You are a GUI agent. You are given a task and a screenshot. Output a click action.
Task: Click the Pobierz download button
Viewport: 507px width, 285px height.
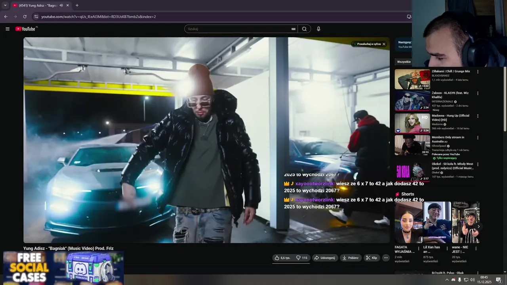coord(351,258)
